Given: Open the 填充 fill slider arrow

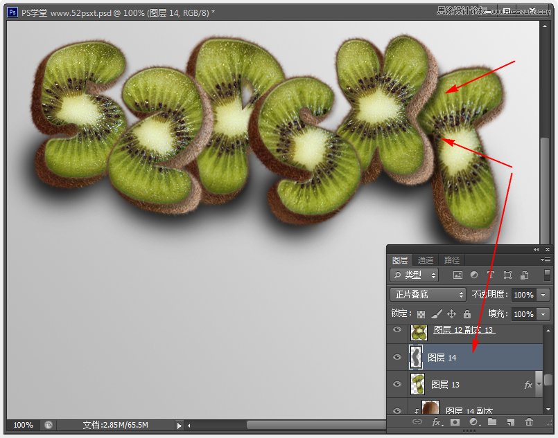Looking at the screenshot, I should [543, 314].
